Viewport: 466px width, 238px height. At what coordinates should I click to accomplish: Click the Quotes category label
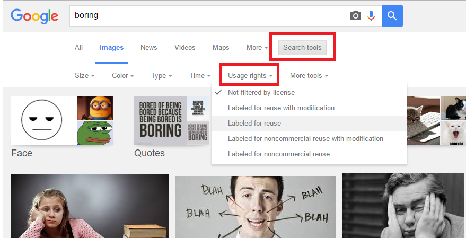(149, 153)
